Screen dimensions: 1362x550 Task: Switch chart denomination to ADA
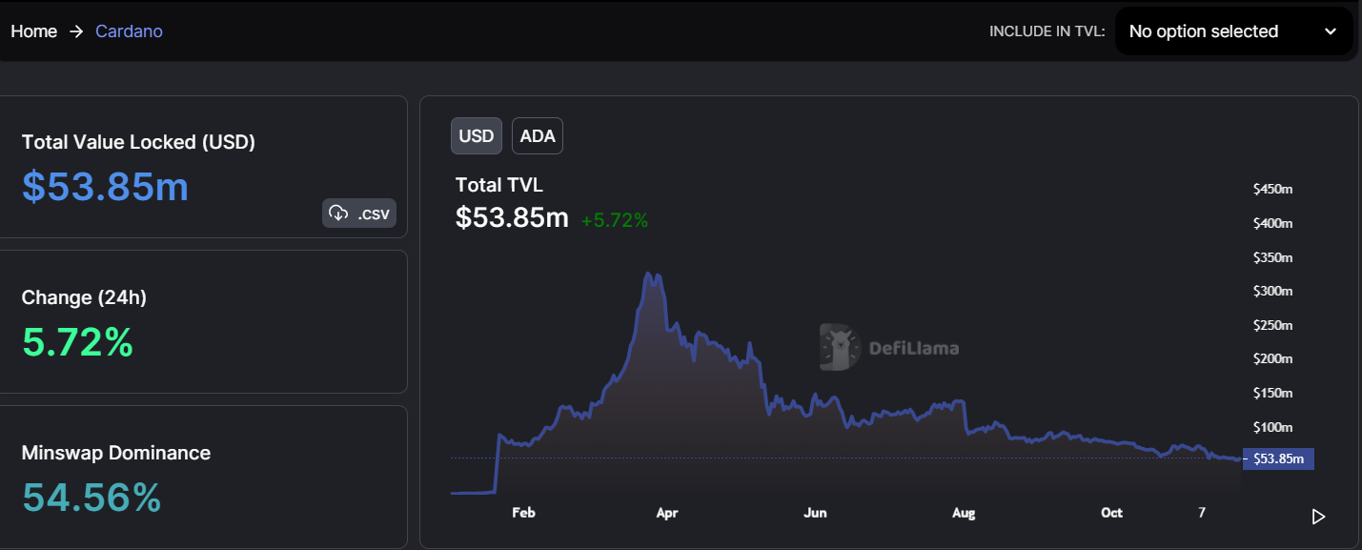coord(538,135)
